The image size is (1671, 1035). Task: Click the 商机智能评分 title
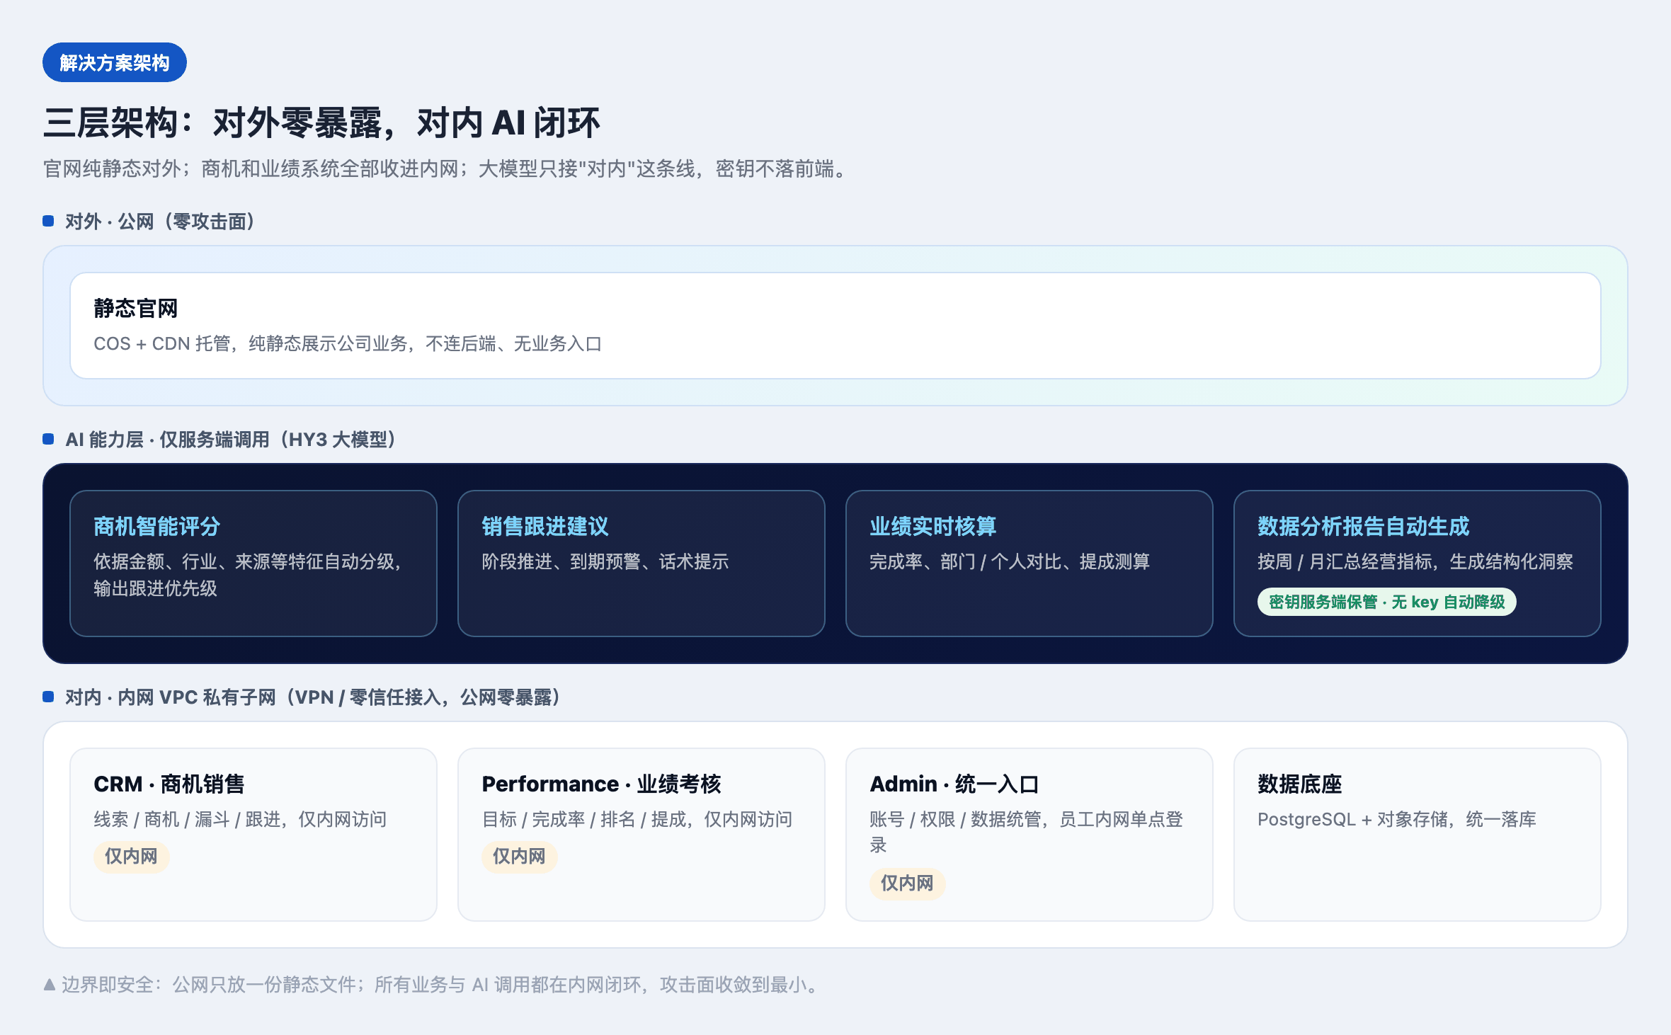pyautogui.click(x=157, y=526)
